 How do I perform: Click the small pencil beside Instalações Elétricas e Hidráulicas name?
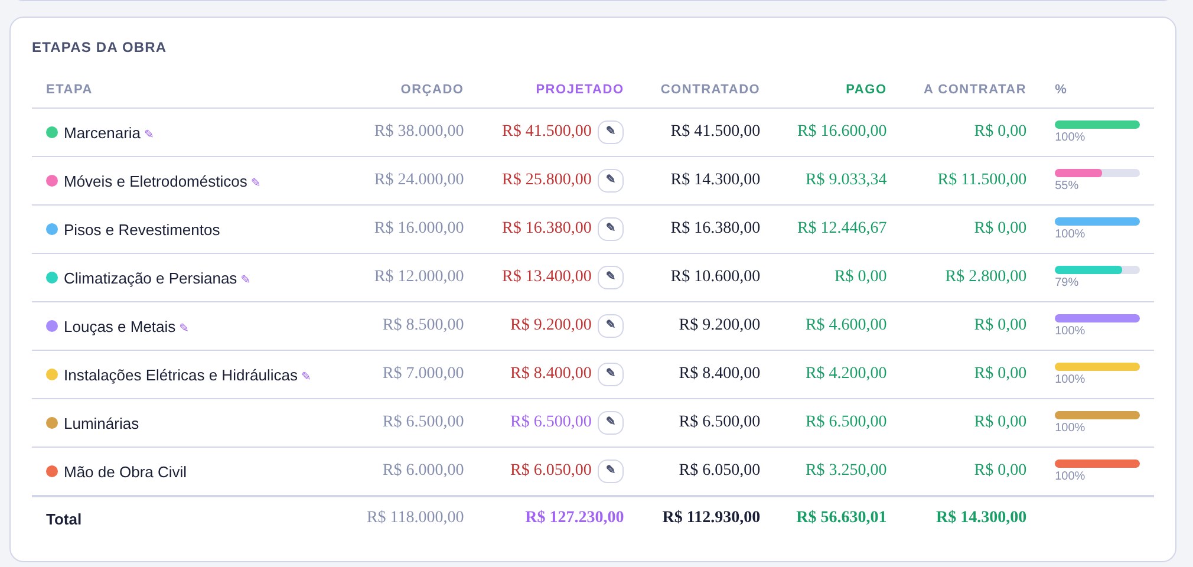306,376
